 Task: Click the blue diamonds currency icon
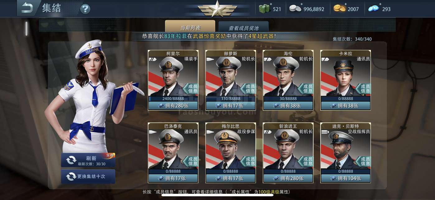coord(374,8)
